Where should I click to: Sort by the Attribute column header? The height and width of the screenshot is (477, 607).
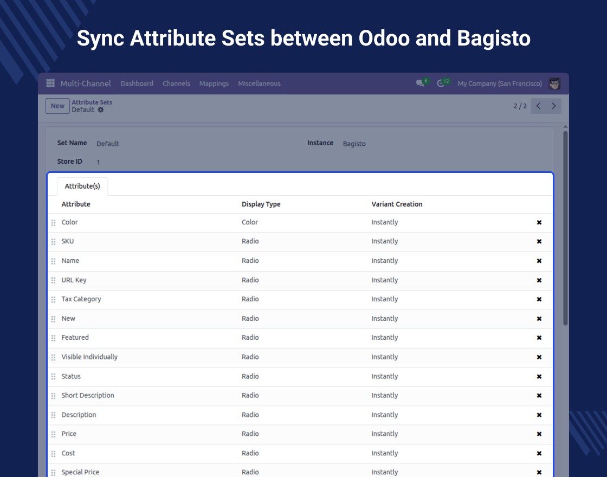(x=76, y=204)
